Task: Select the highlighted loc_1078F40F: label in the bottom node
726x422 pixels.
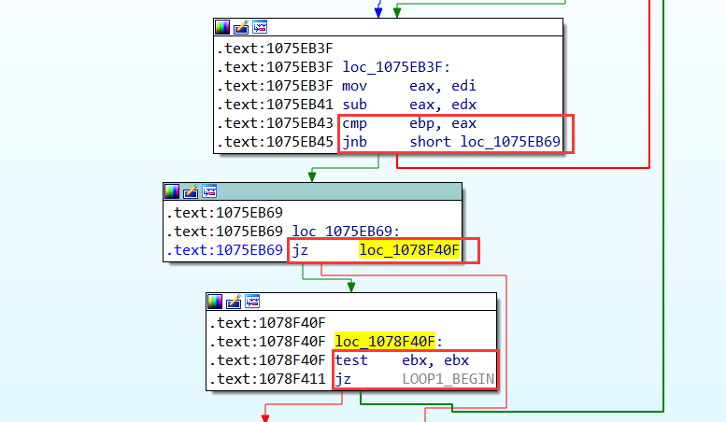Action: tap(384, 341)
